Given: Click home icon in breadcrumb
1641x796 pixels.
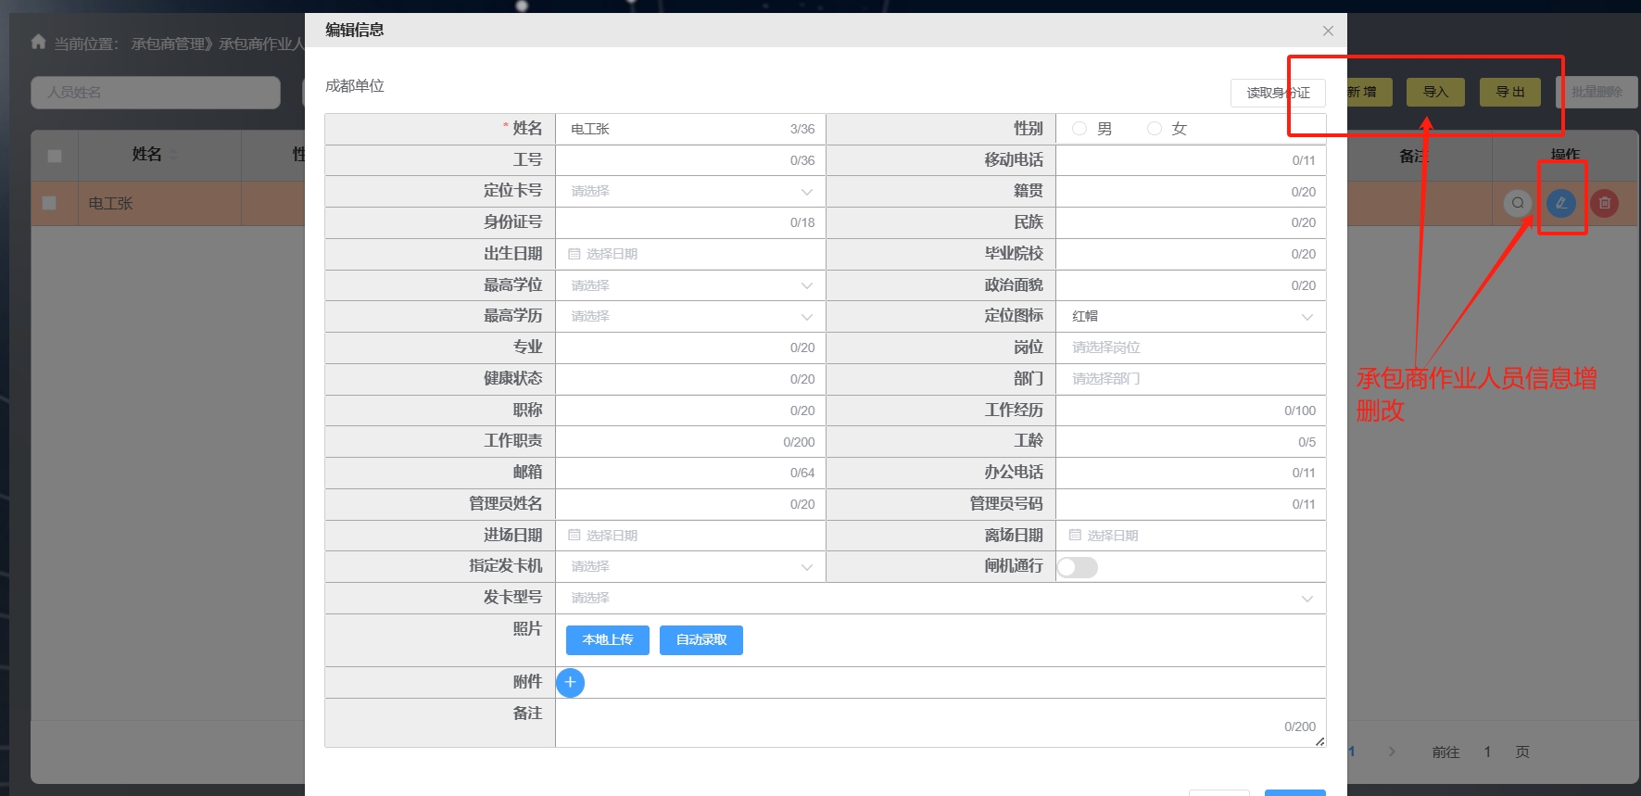Looking at the screenshot, I should point(38,43).
